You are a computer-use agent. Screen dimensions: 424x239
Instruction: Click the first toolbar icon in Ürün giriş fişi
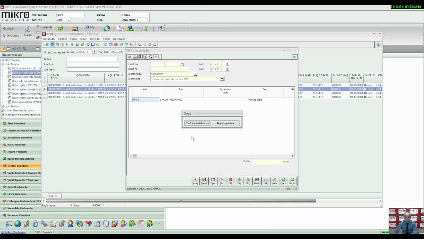(x=130, y=57)
